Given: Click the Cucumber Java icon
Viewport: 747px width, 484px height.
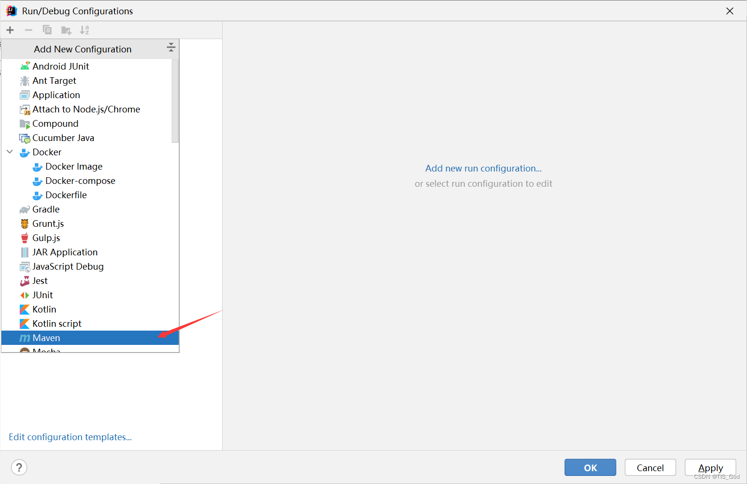Looking at the screenshot, I should (x=25, y=138).
